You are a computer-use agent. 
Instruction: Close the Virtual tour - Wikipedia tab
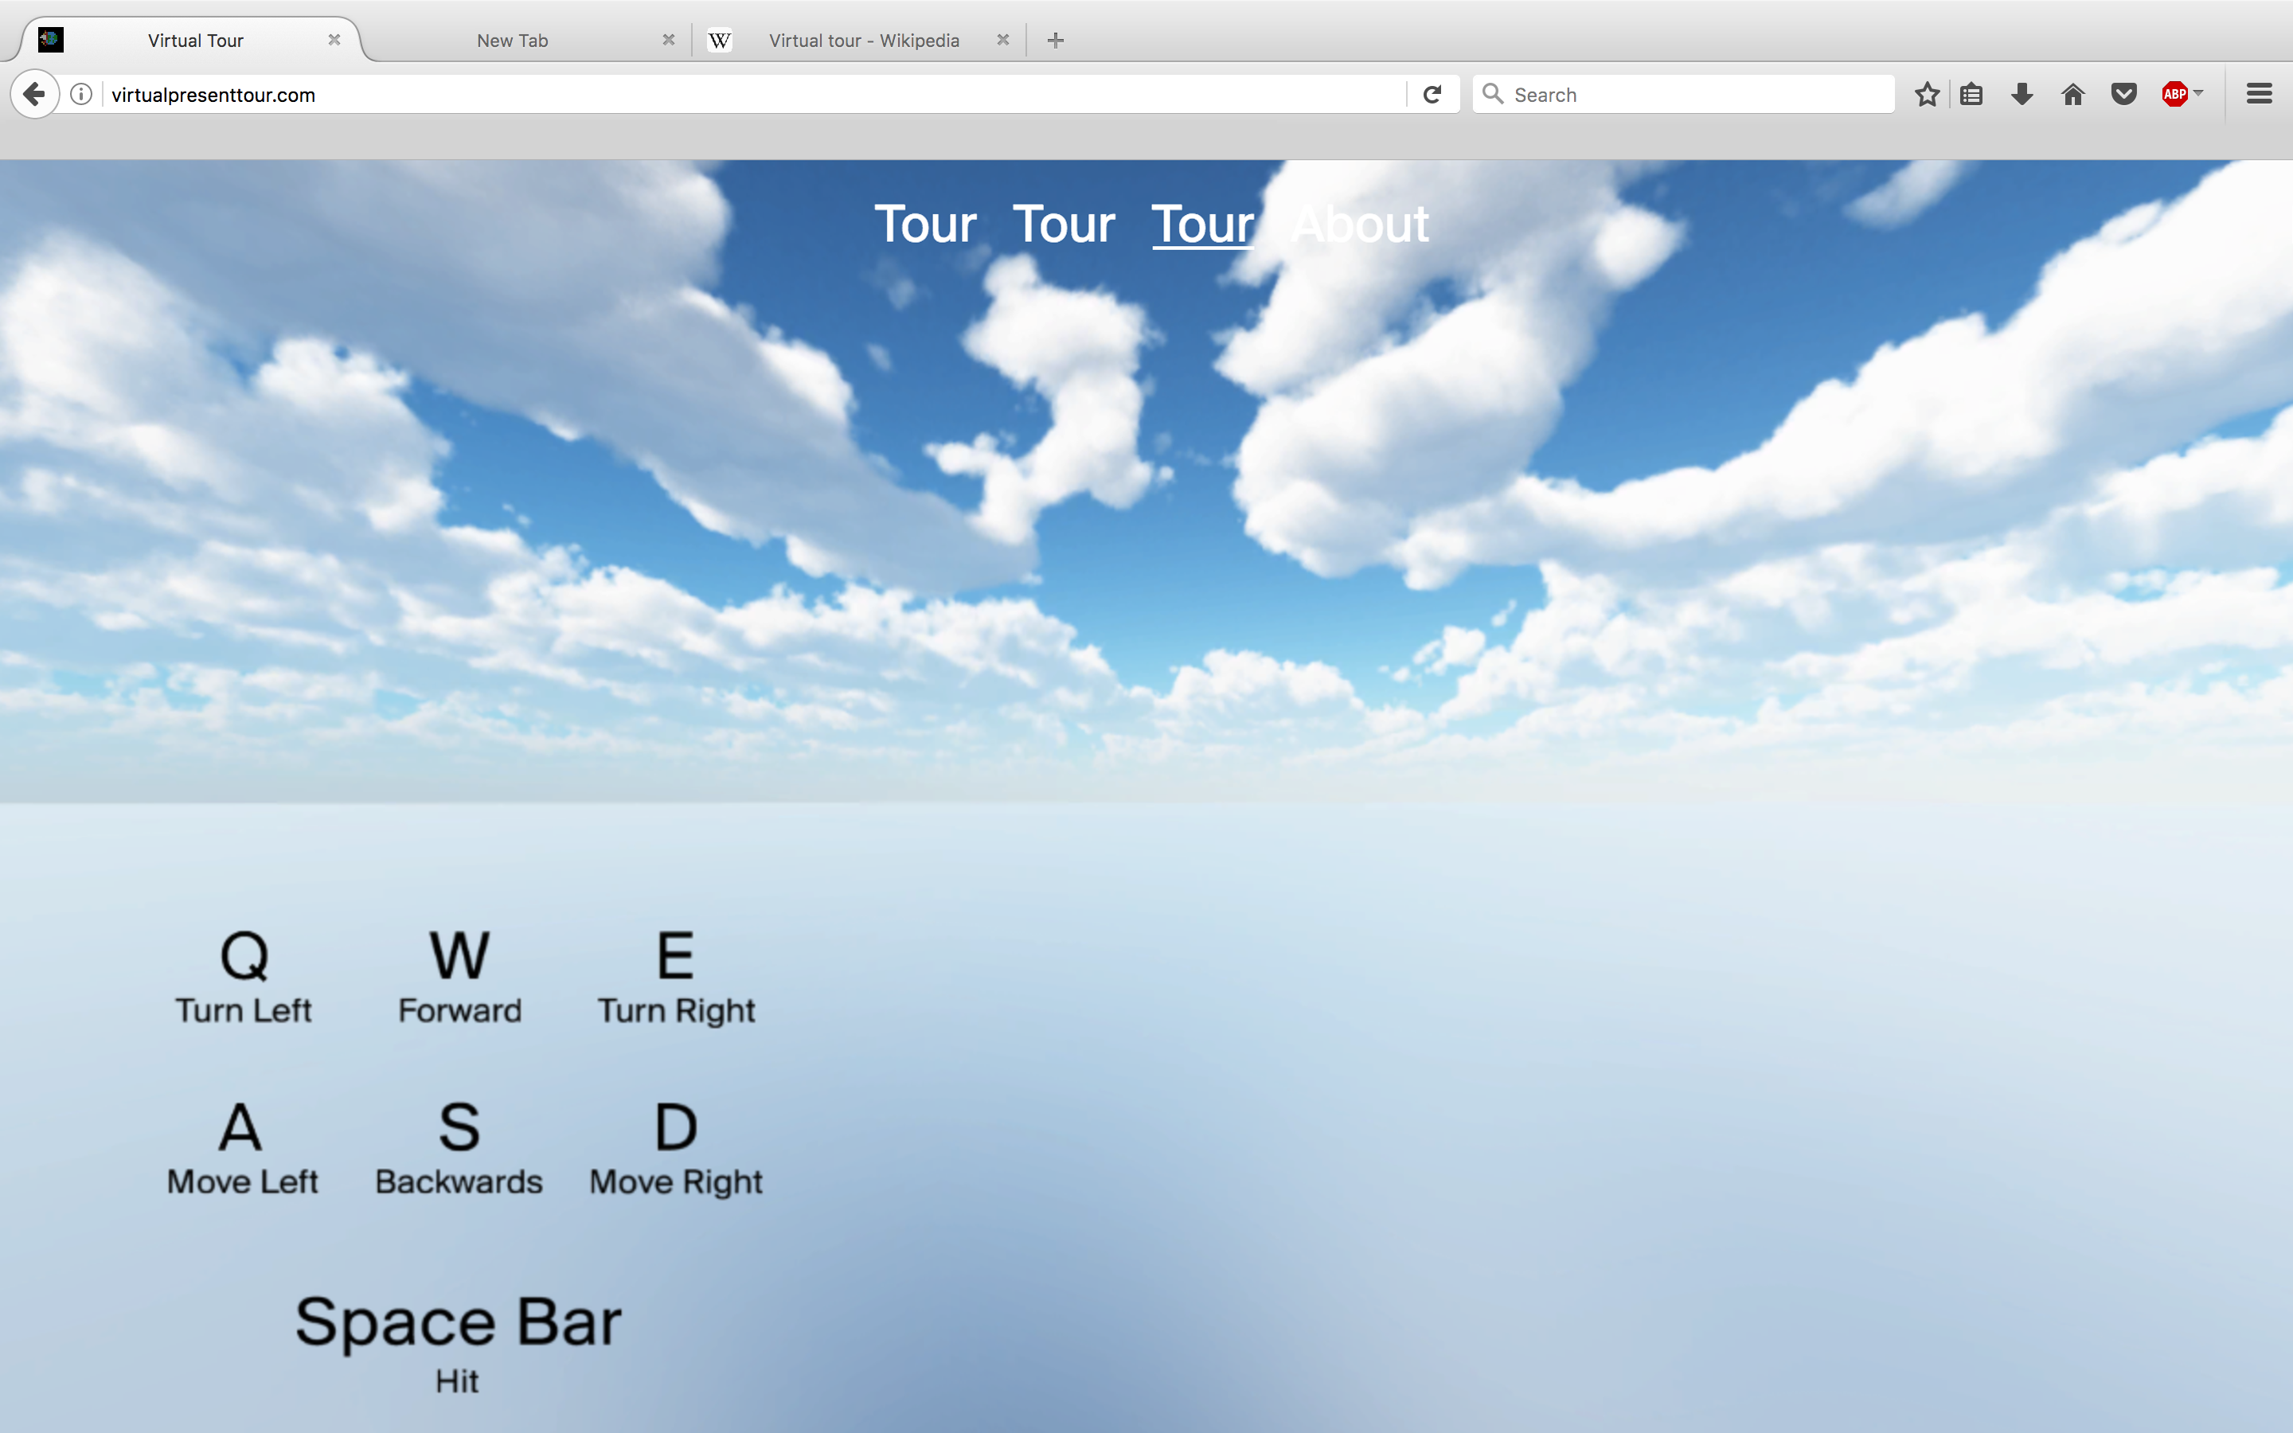[x=1002, y=40]
